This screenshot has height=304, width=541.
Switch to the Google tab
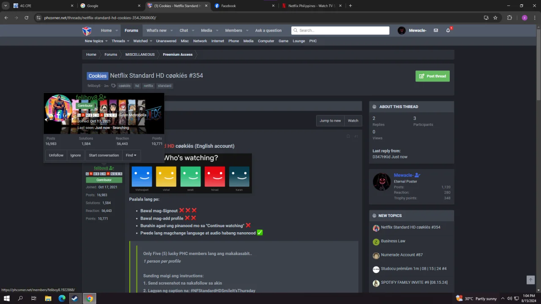point(110,6)
